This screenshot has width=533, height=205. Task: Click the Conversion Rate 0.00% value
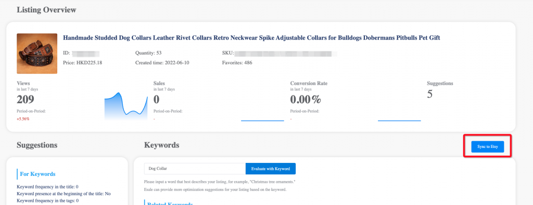coord(305,99)
